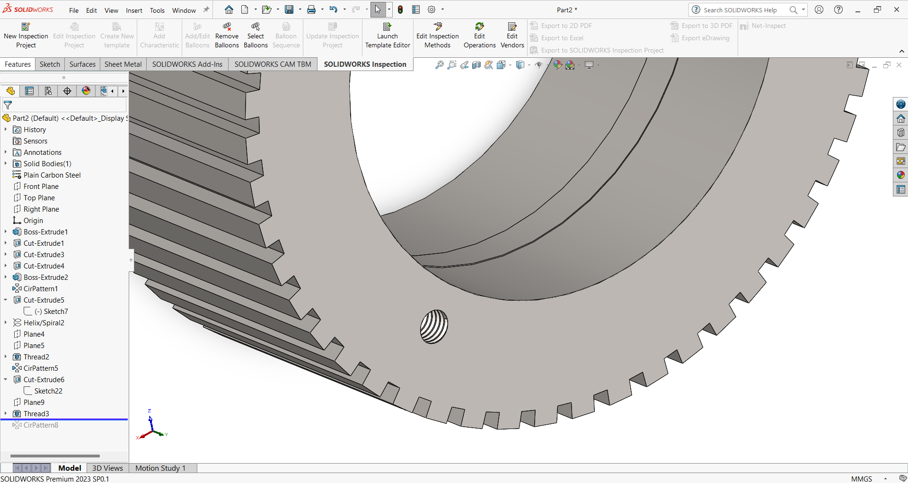Image resolution: width=908 pixels, height=483 pixels.
Task: Open the Save button dropdown arrow
Action: coord(300,9)
